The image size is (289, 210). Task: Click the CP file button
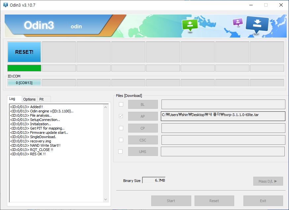point(143,128)
